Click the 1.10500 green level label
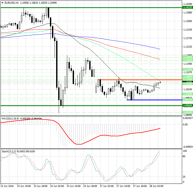The width and height of the screenshot is (193, 189). 188,84
